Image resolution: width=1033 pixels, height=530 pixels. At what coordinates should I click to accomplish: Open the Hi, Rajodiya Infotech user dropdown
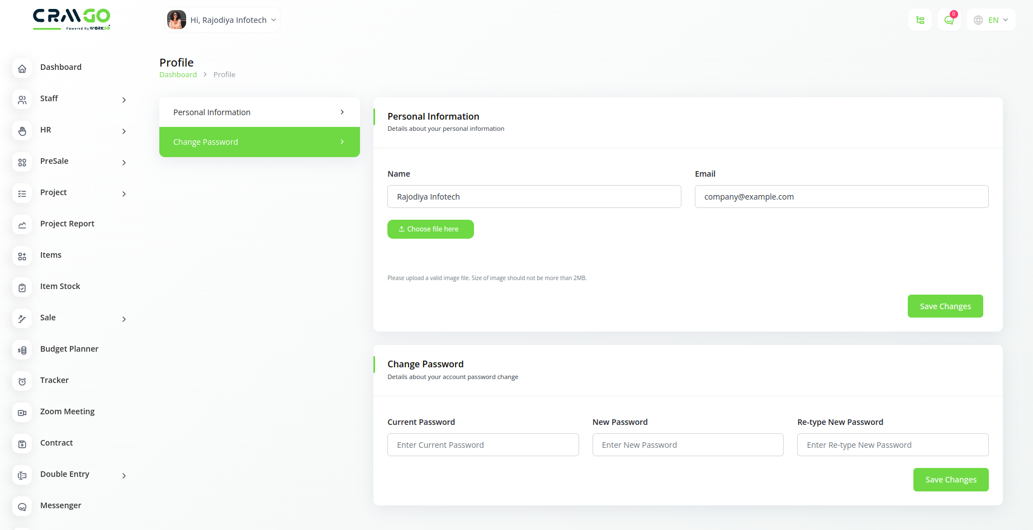(222, 20)
